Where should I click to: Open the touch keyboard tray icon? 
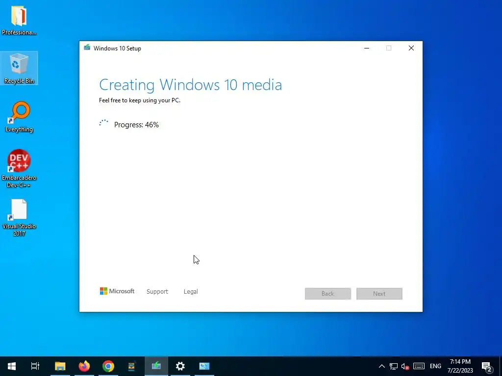coord(419,366)
